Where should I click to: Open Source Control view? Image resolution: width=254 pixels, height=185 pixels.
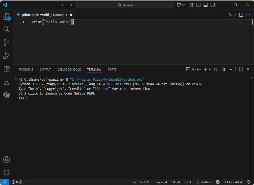click(7, 42)
